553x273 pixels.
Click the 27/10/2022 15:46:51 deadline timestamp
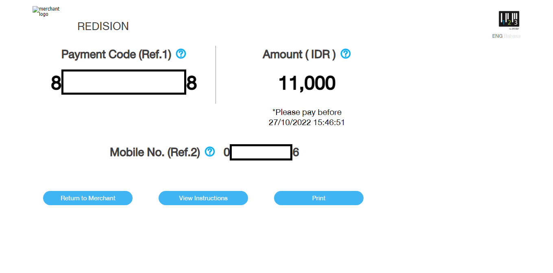307,122
